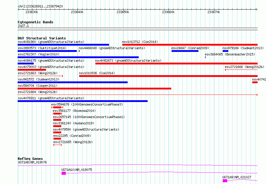266x184 pixels.
Task: Select nsv979184 (Sudmant2013) variant label
Action: coord(243,48)
